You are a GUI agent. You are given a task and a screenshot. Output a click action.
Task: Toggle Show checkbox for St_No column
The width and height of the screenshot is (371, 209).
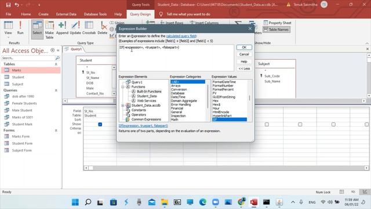(x=100, y=124)
